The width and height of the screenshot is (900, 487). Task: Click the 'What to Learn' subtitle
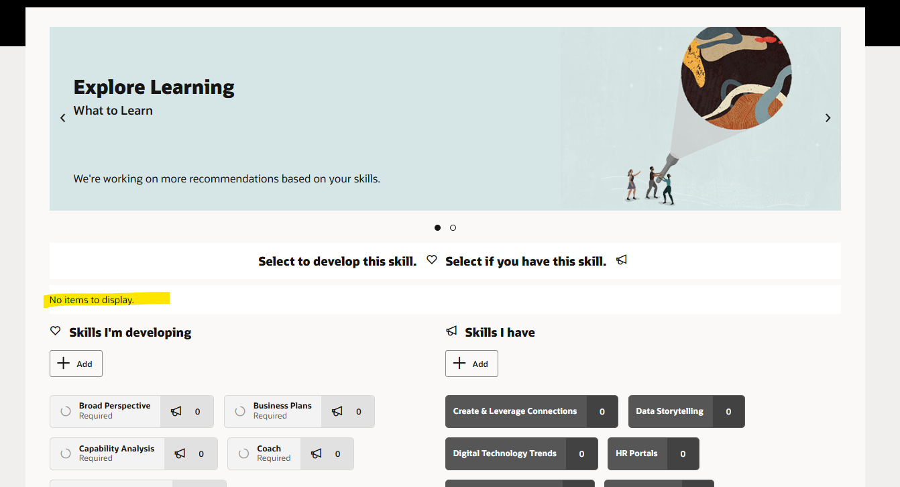(113, 111)
